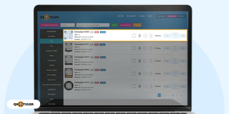Click the refresh icon for Campaign UVVZ

coord(134,61)
